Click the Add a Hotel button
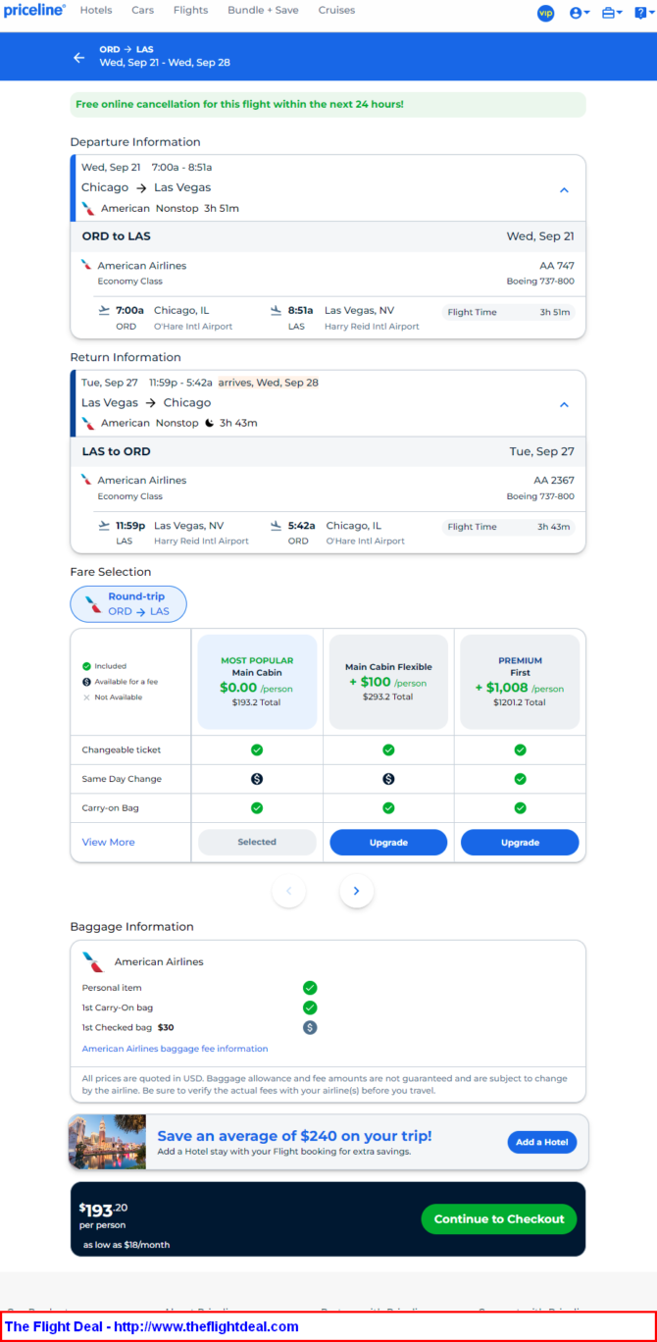The image size is (657, 1342). (x=542, y=1142)
